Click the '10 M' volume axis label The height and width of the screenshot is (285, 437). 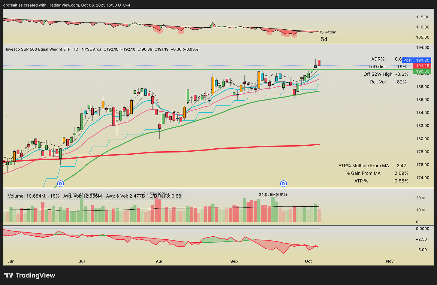pos(420,210)
